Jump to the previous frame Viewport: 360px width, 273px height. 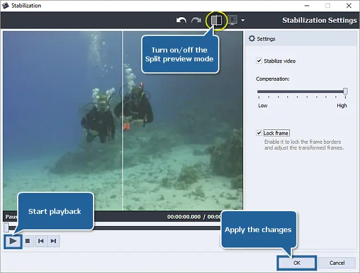tap(40, 241)
